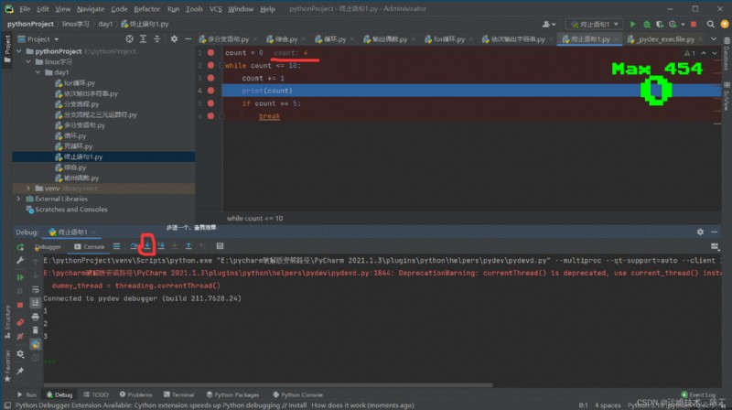Toggle breakpoint on line 1
Viewport: 732px width, 410px height.
(211, 53)
